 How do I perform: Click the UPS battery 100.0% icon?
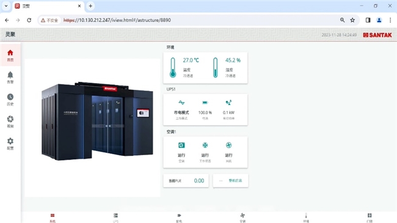(x=205, y=103)
